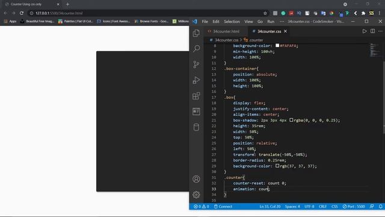Viewport: 385px width, 217px height.
Task: Open the Extensions view in VS Code
Action: click(x=196, y=96)
